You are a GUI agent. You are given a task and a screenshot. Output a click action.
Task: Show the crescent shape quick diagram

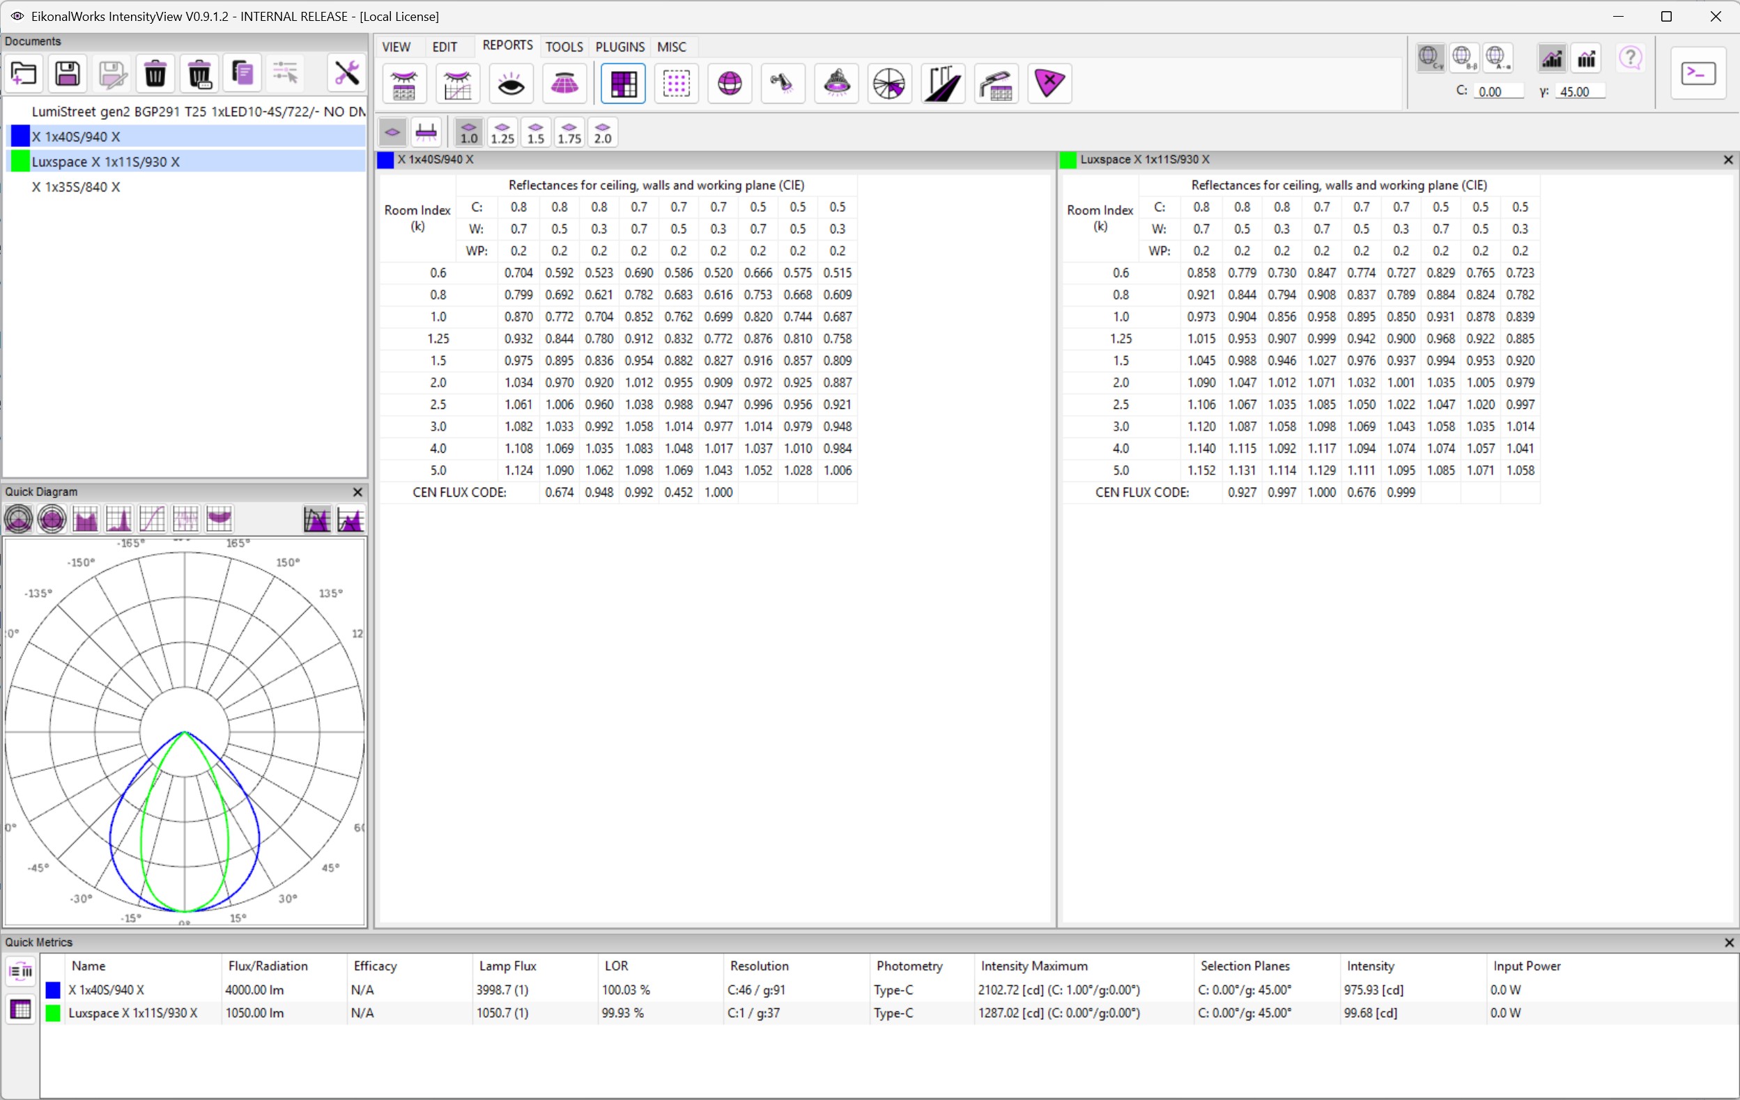pos(218,519)
